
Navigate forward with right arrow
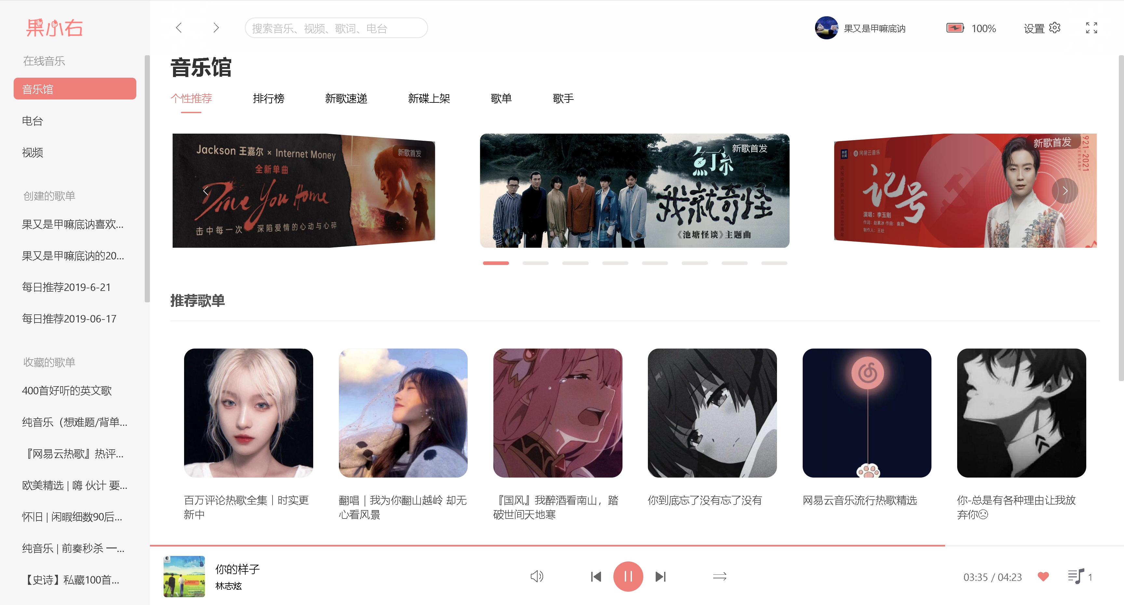216,28
